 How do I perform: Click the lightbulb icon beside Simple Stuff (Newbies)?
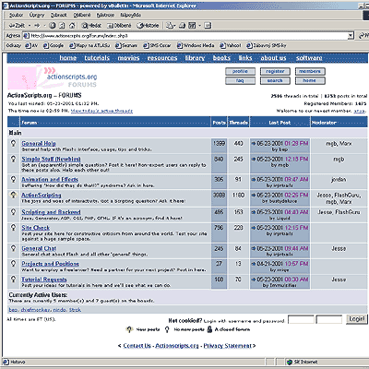pyautogui.click(x=13, y=159)
